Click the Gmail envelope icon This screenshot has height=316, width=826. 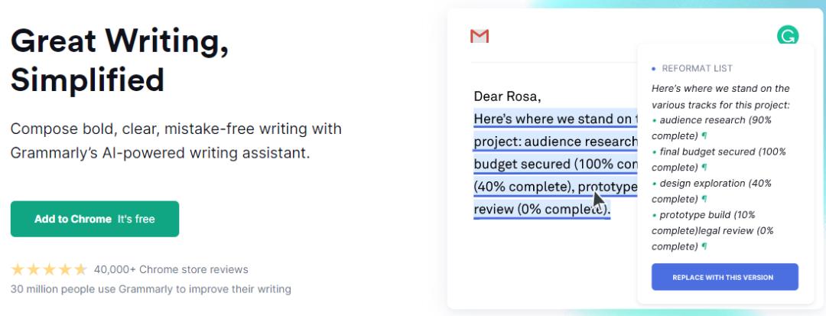tap(480, 36)
